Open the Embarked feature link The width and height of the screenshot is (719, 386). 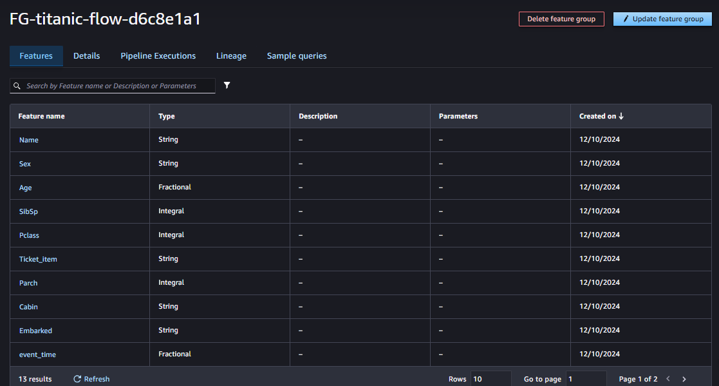pos(36,331)
